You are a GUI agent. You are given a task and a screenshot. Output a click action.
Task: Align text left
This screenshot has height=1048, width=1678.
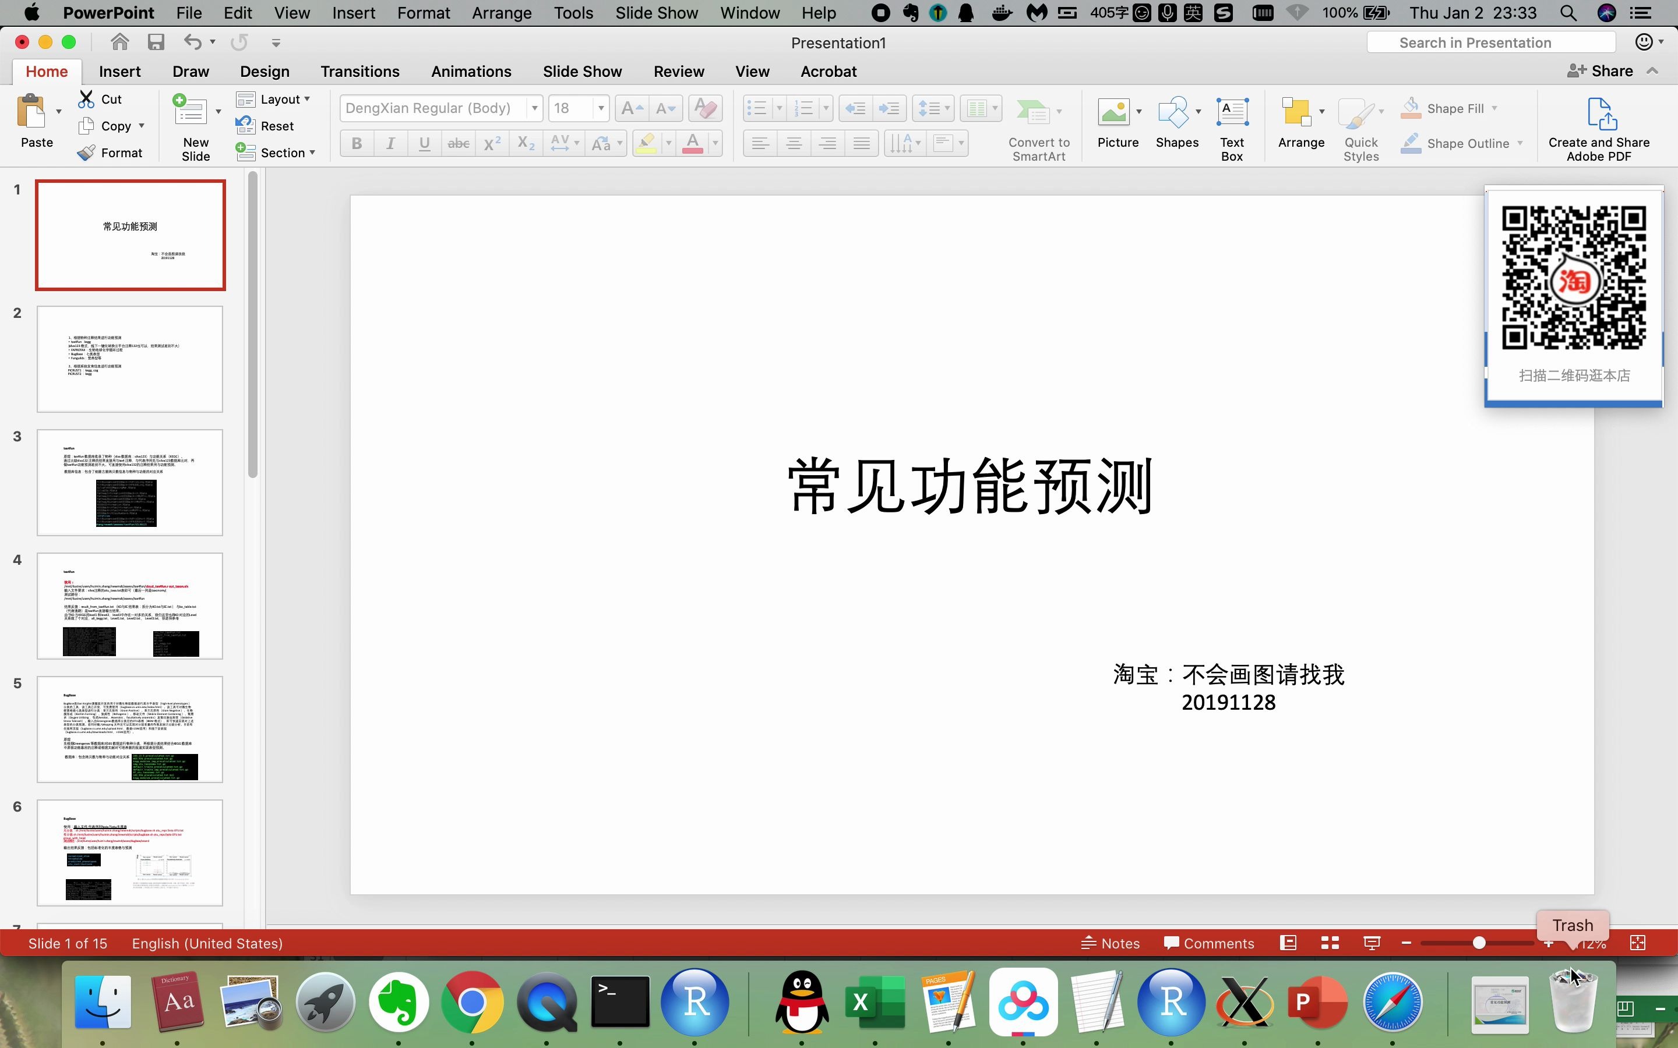pos(760,143)
